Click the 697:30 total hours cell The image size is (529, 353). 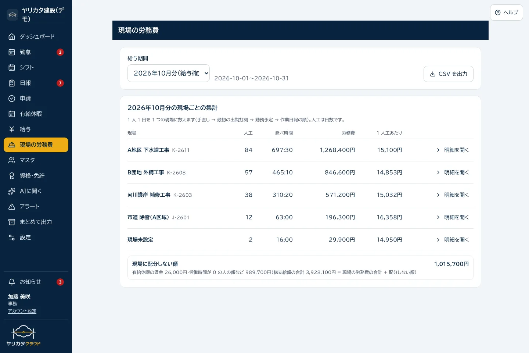pyautogui.click(x=282, y=150)
